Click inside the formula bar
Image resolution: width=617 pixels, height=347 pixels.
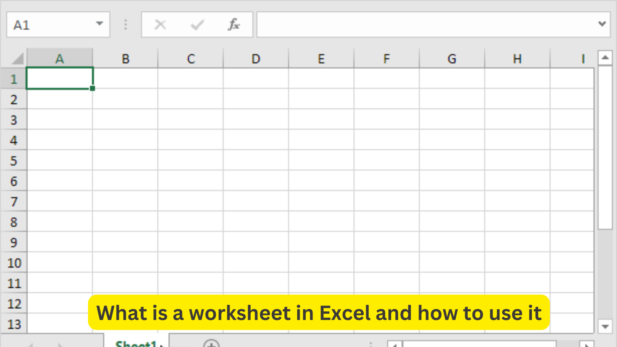click(402, 24)
